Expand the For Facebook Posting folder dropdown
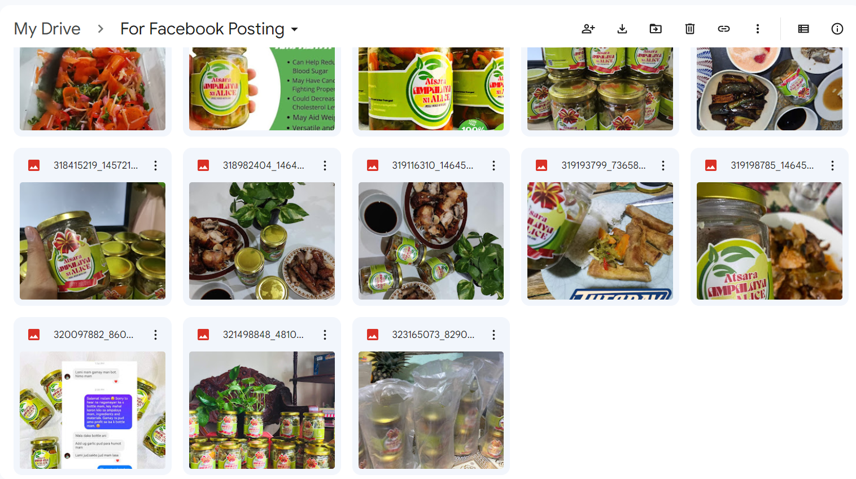Screen dimensions: 856x479 click(294, 29)
